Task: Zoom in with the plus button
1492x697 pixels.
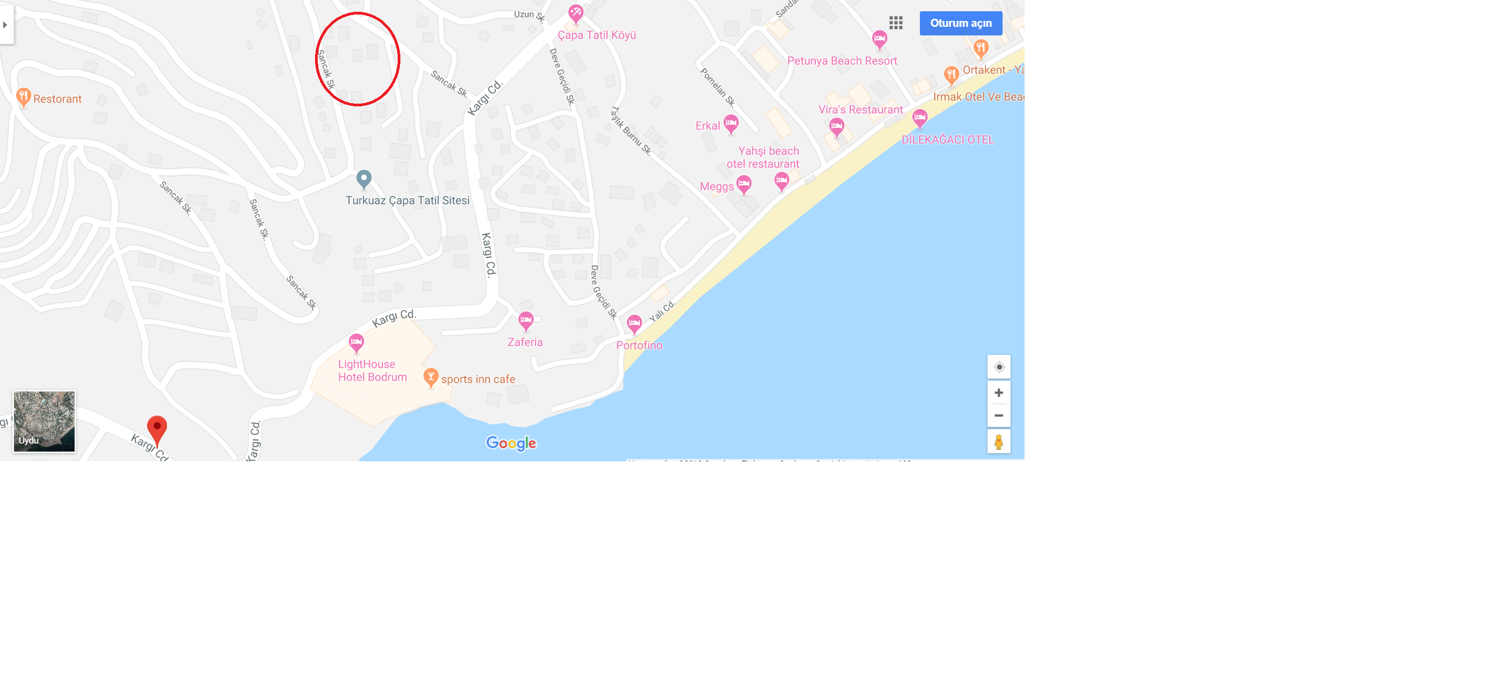Action: (x=999, y=393)
